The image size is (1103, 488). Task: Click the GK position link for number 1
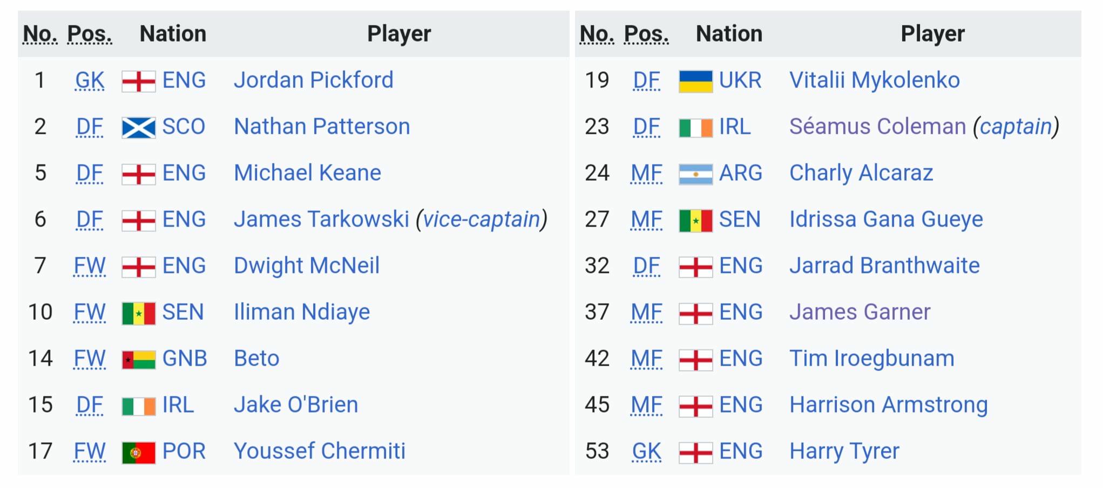click(x=90, y=80)
